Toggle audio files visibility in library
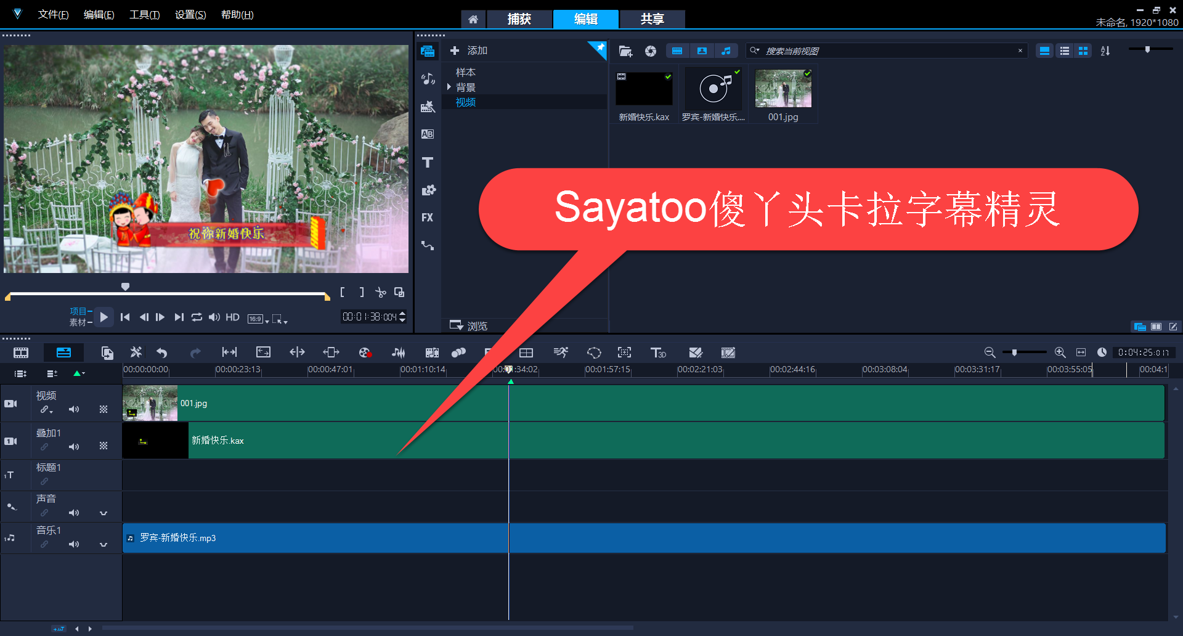Image resolution: width=1183 pixels, height=636 pixels. point(726,51)
